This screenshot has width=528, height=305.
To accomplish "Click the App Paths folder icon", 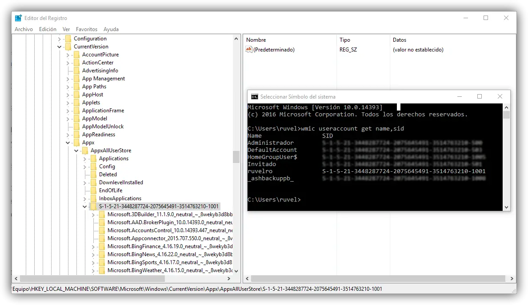I will tap(76, 87).
